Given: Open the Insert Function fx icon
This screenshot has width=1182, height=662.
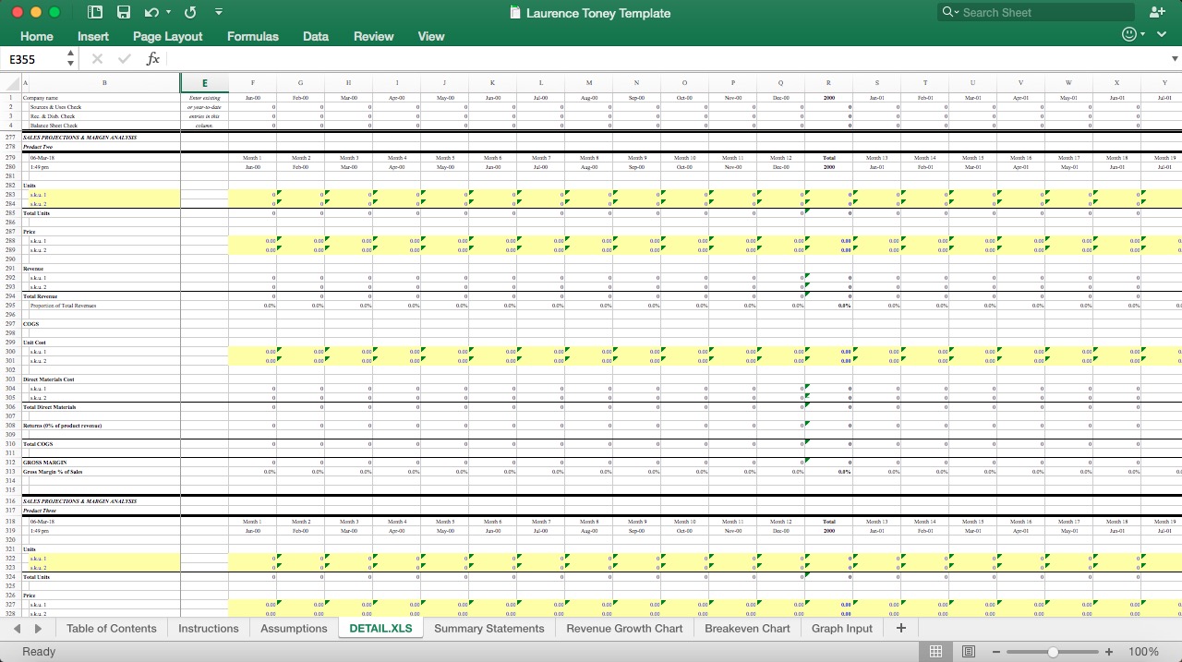Looking at the screenshot, I should [x=152, y=58].
